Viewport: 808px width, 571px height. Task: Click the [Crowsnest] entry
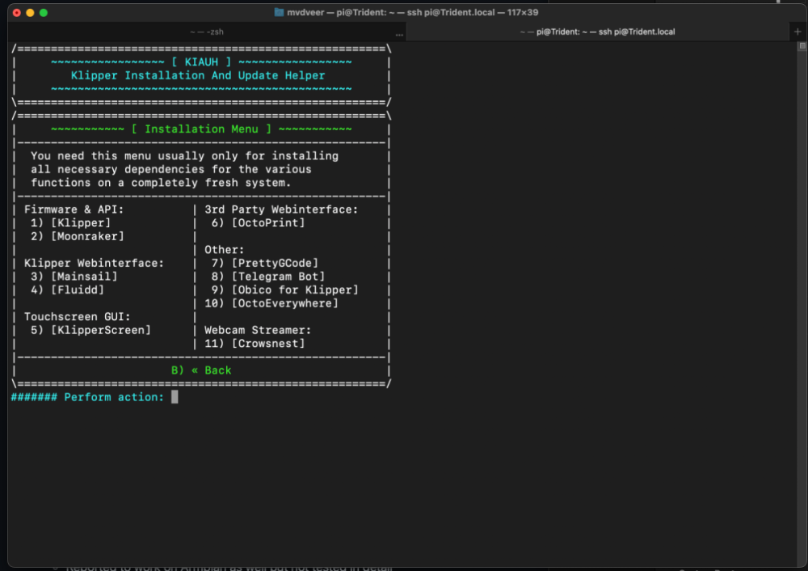pyautogui.click(x=268, y=344)
